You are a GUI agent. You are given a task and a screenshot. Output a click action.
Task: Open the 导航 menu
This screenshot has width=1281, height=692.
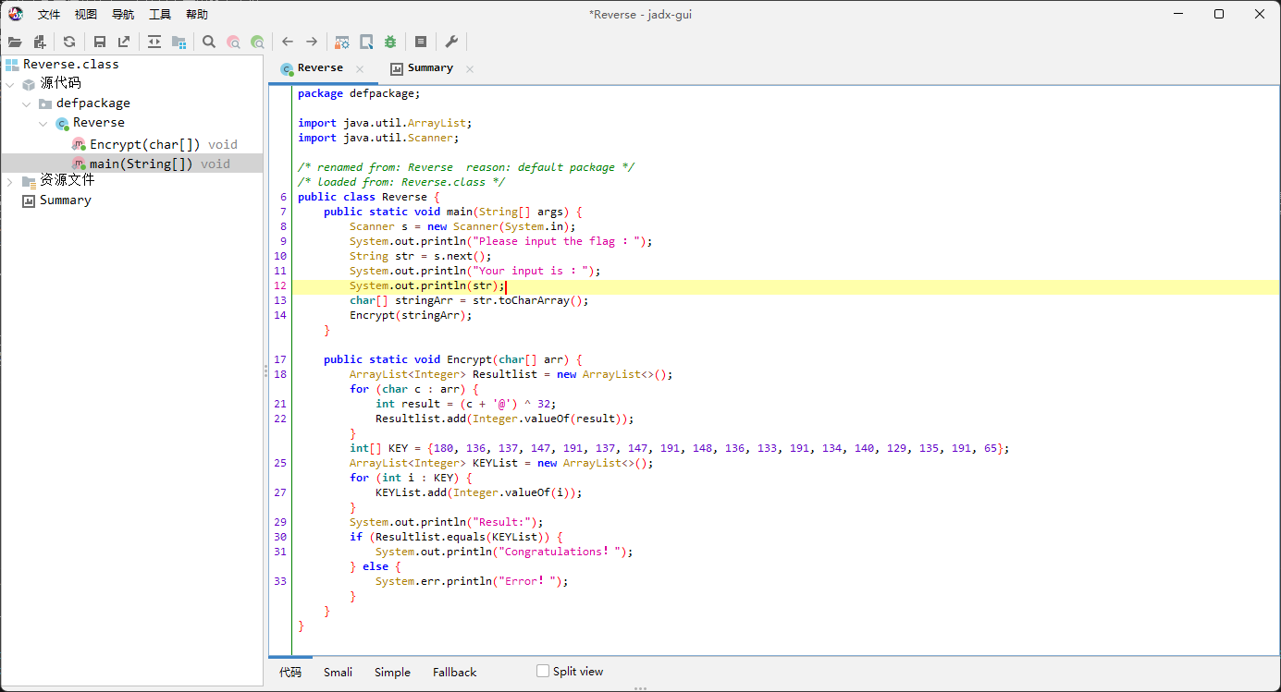[x=123, y=15]
